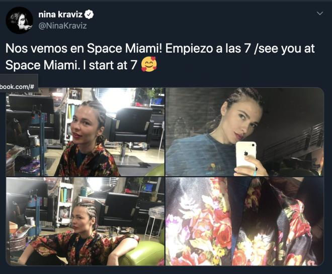Open Nina Kraviz's profile avatar
332x274 pixels.
[x=19, y=20]
